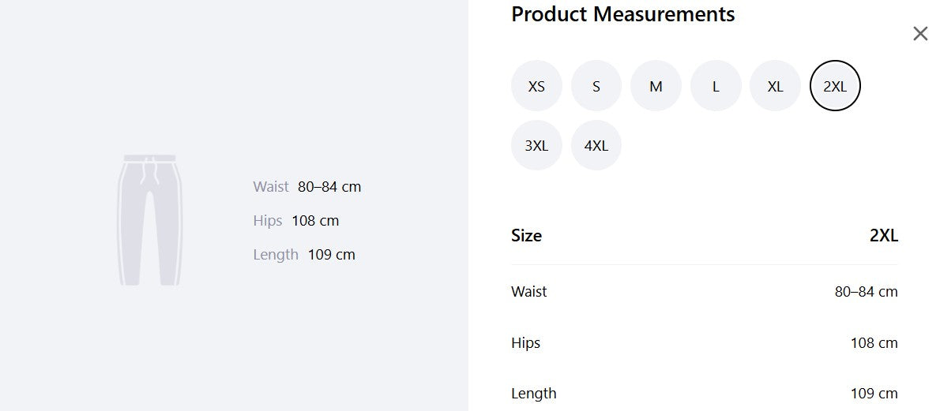This screenshot has height=411, width=940.
Task: Click the Hips 108 cm diagram label
Action: click(296, 220)
